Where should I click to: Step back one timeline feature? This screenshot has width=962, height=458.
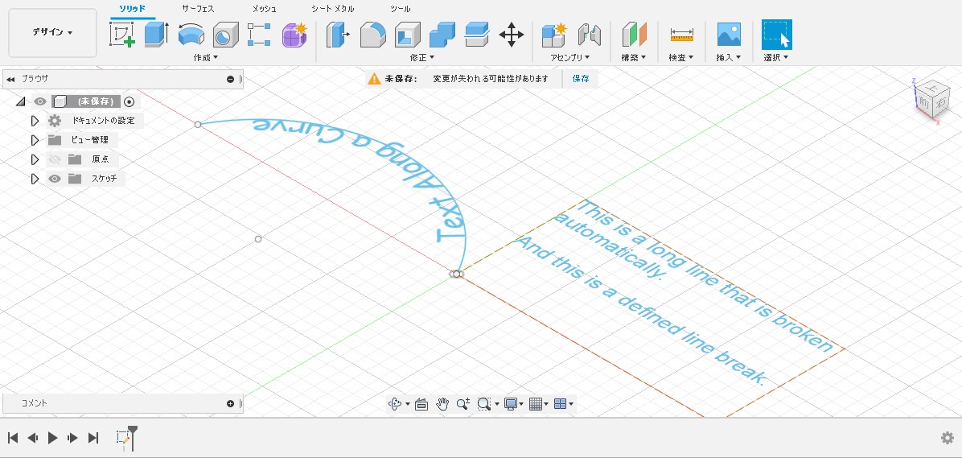(32, 438)
